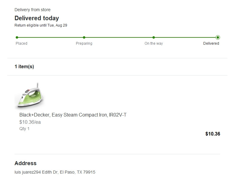Screen dimensions: 242x195
Task: Click the green progress tracker line
Action: pyautogui.click(x=117, y=37)
